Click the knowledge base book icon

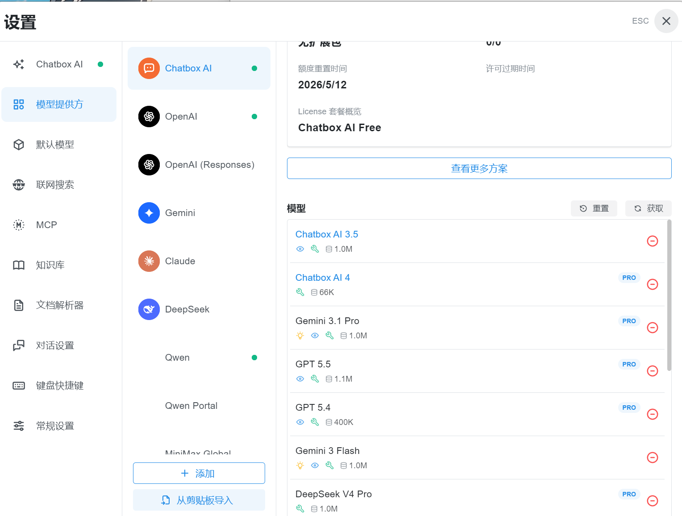click(19, 265)
